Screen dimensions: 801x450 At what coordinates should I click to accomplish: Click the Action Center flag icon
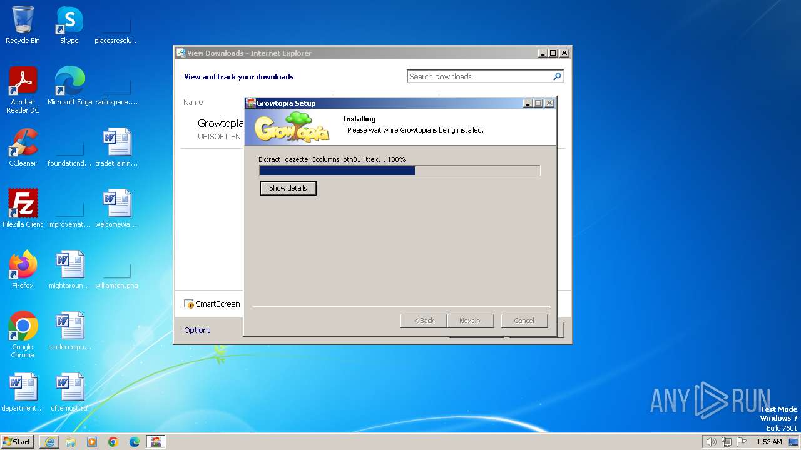(x=742, y=442)
